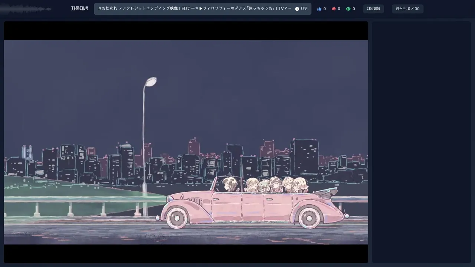Click the thumbs-down dislike icon
The image size is (475, 267).
pyautogui.click(x=334, y=9)
